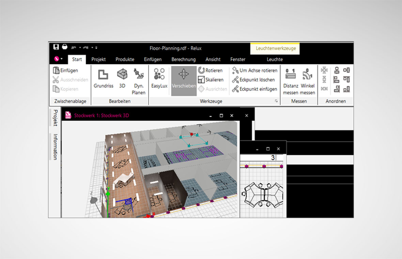Click the desk cluster drawing in floor plan window
The image size is (402, 259).
(x=263, y=195)
